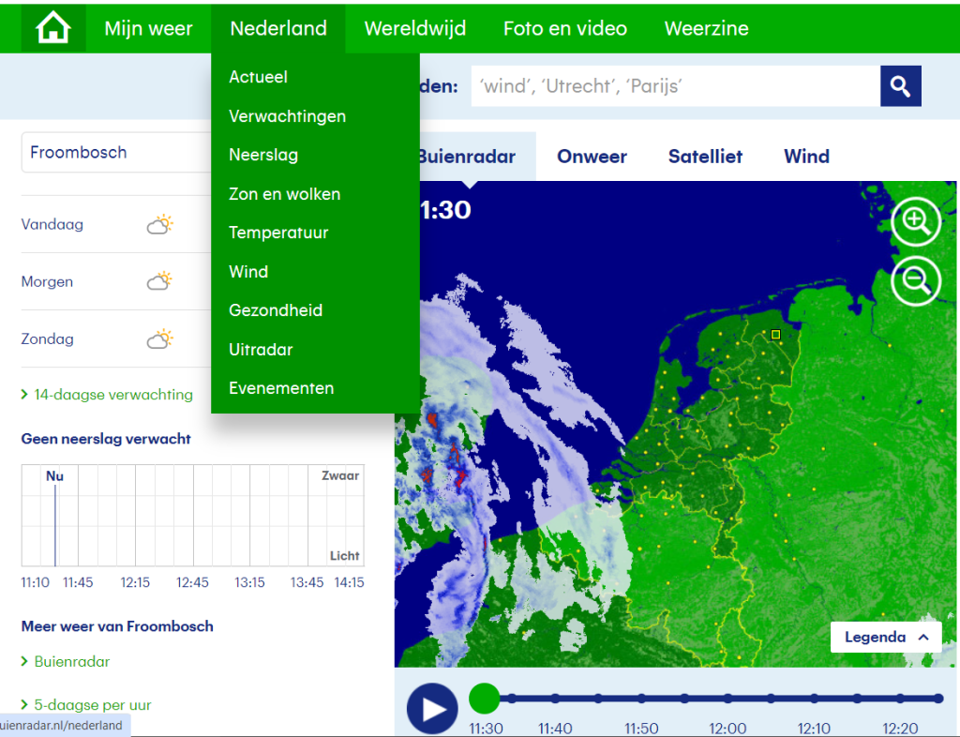Select Temperatuur menu entry
Image resolution: width=960 pixels, height=737 pixels.
pos(278,233)
